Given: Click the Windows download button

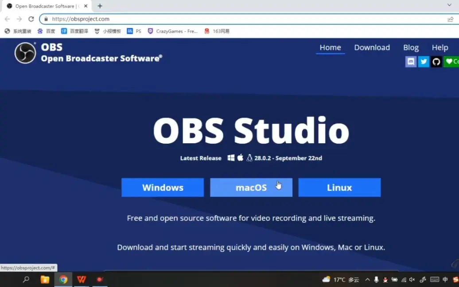Looking at the screenshot, I should coord(163,187).
